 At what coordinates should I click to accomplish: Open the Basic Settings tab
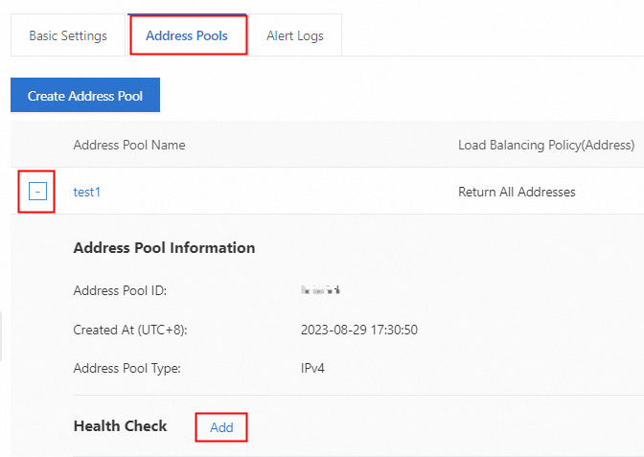pos(68,35)
